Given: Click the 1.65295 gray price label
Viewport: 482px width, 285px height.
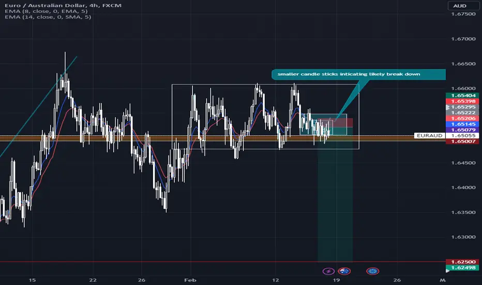Looking at the screenshot, I should (x=462, y=107).
